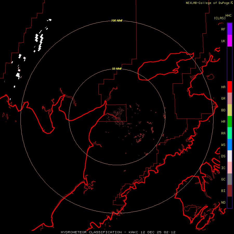234x234 pixels.
Task: Click the WS blue legend swatch
Action: [230, 145]
